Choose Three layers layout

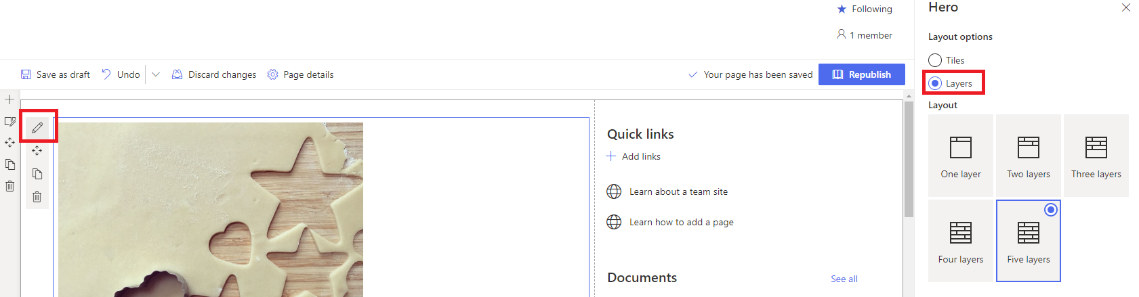pyautogui.click(x=1096, y=156)
